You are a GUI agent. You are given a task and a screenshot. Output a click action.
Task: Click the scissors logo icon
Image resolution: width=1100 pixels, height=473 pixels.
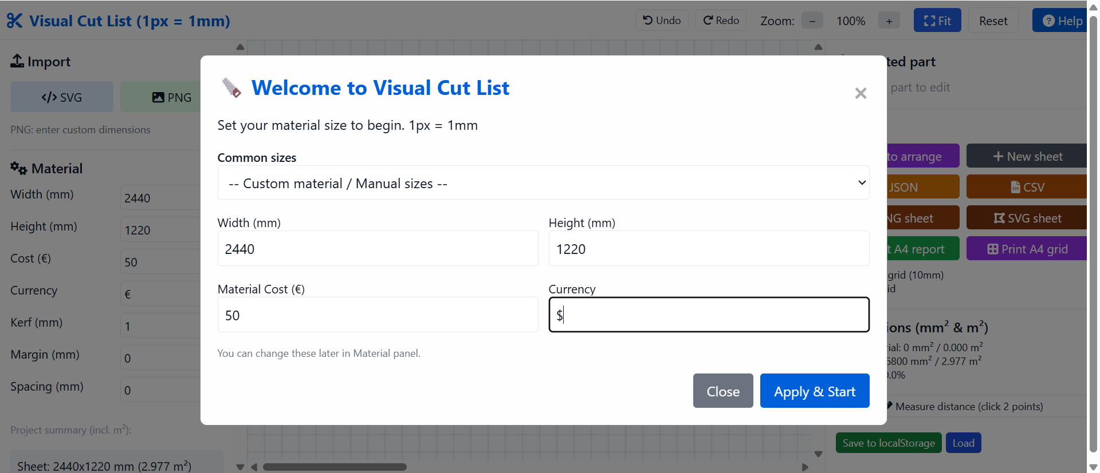coord(15,21)
